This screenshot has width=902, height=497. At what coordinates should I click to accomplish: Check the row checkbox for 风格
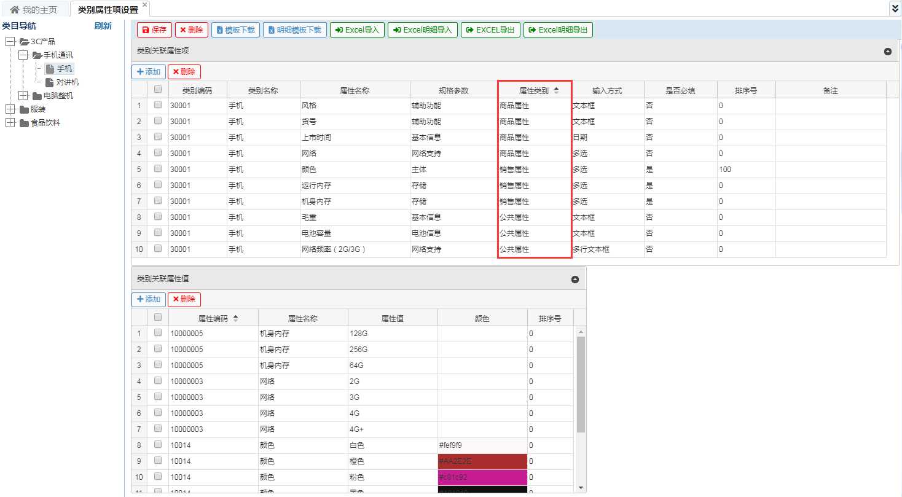coord(158,105)
